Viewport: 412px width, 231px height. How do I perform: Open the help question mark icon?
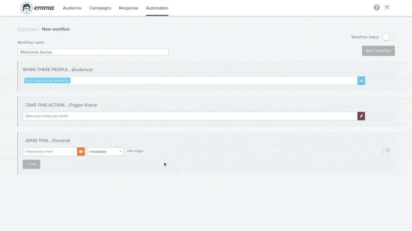[377, 7]
